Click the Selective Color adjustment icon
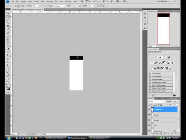Screen dimensions: 186x140 point(170,68)
